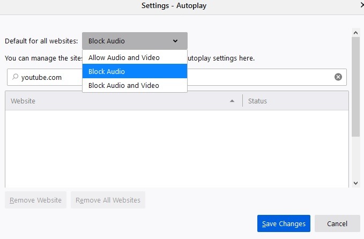
Task: Clear the youtube.com search text
Action: (x=338, y=77)
